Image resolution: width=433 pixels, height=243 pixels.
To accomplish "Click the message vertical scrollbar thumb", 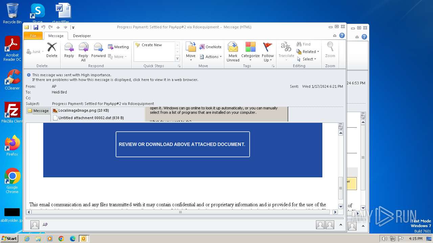I will pyautogui.click(x=341, y=188).
